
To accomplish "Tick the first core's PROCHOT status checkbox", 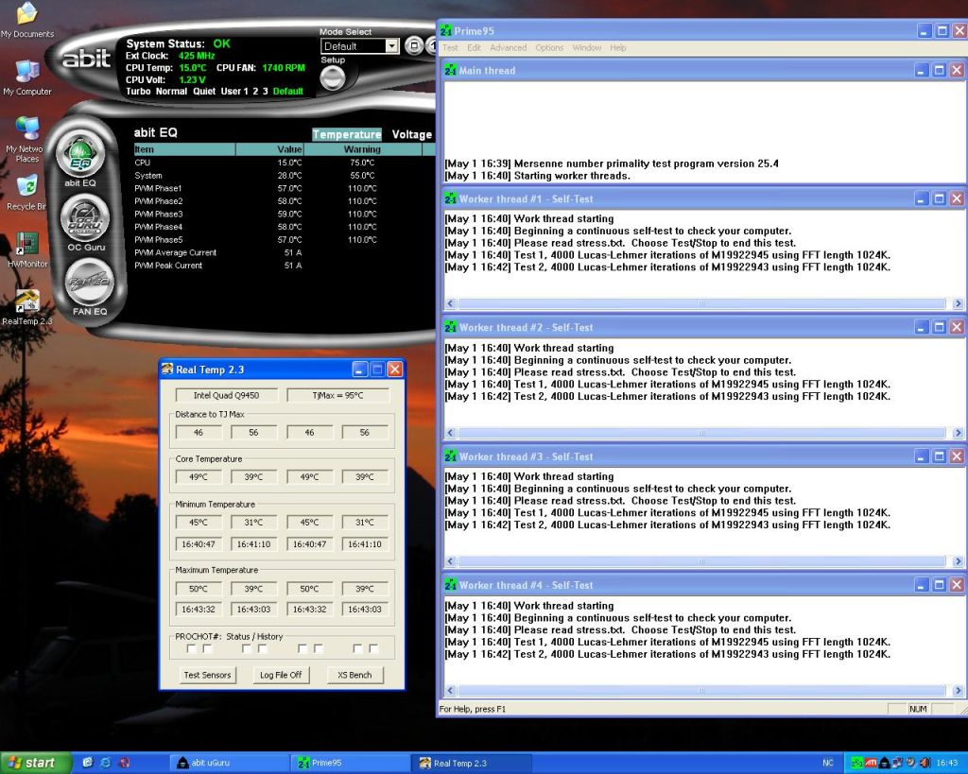I will pyautogui.click(x=191, y=648).
